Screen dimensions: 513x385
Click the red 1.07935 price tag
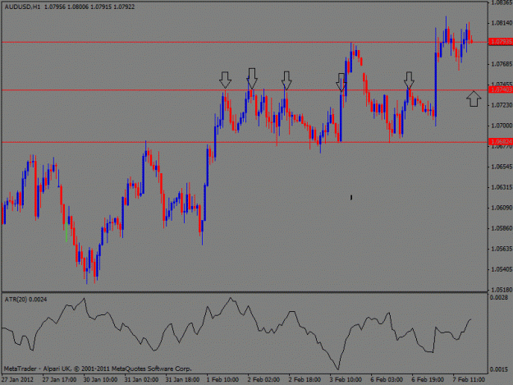[x=501, y=42]
